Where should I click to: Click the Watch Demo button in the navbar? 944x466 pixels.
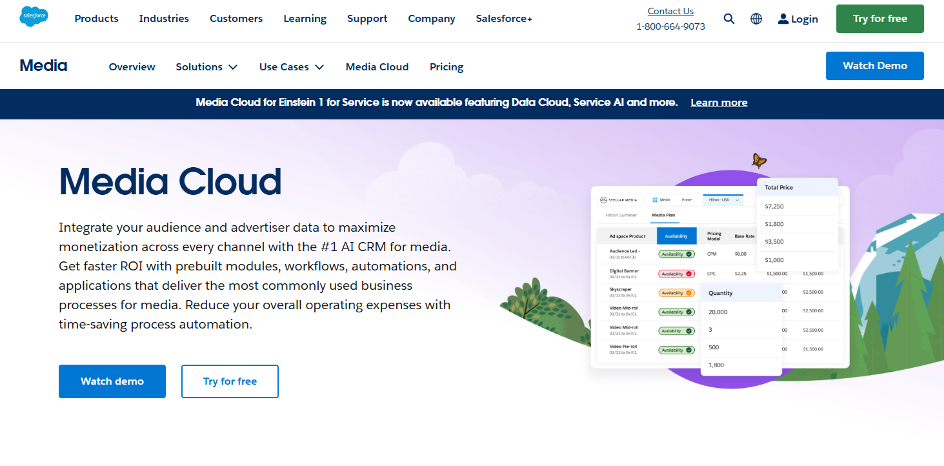[874, 65]
